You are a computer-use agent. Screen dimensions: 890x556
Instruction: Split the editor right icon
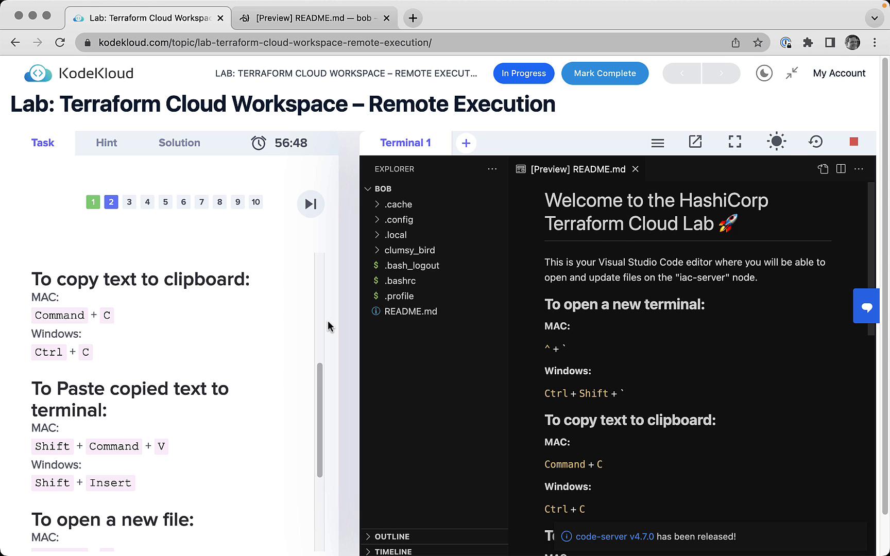(841, 169)
